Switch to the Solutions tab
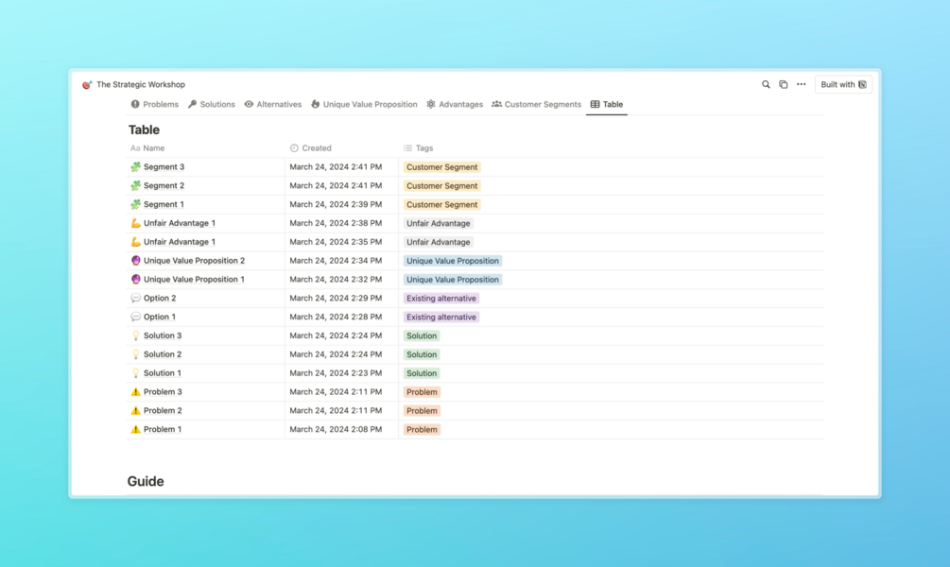This screenshot has height=567, width=950. [x=212, y=104]
